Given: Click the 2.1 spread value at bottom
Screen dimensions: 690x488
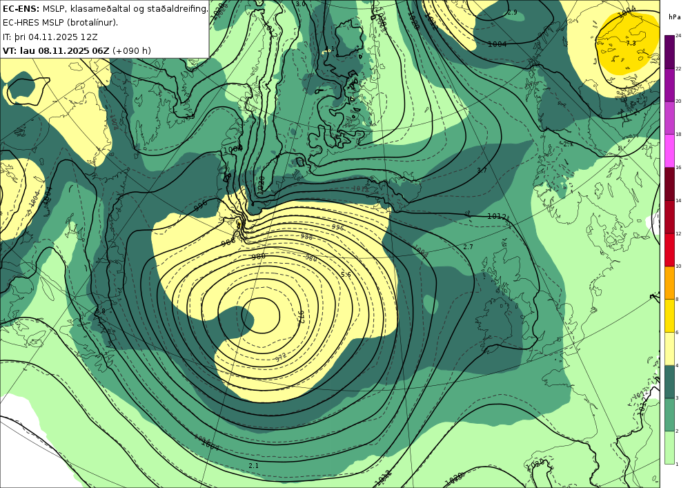Looking at the screenshot, I should click(x=253, y=465).
